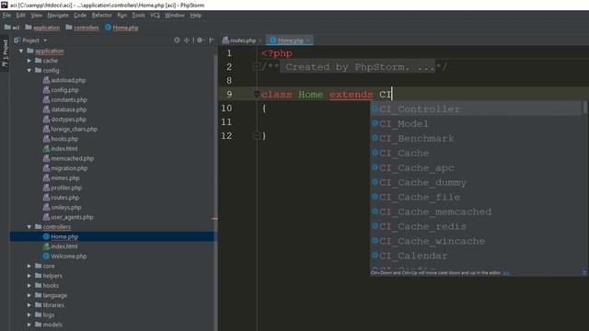Open the vertical 1: Project tool window button

tap(5, 53)
